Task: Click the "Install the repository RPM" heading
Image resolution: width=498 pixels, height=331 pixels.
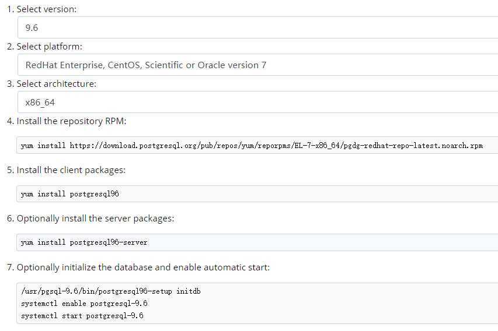Action: point(71,121)
